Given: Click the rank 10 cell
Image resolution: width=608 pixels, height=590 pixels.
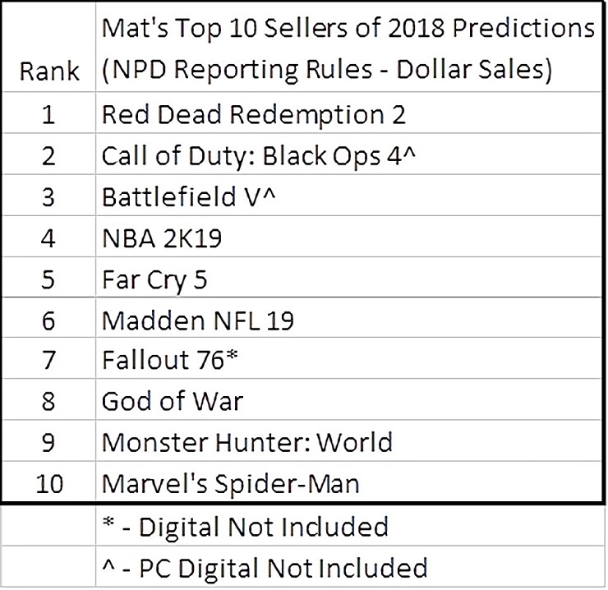Looking at the screenshot, I should [x=48, y=483].
